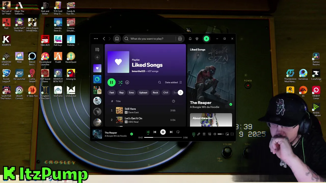Skip to next track
This screenshot has width=326, height=183.
click(171, 132)
